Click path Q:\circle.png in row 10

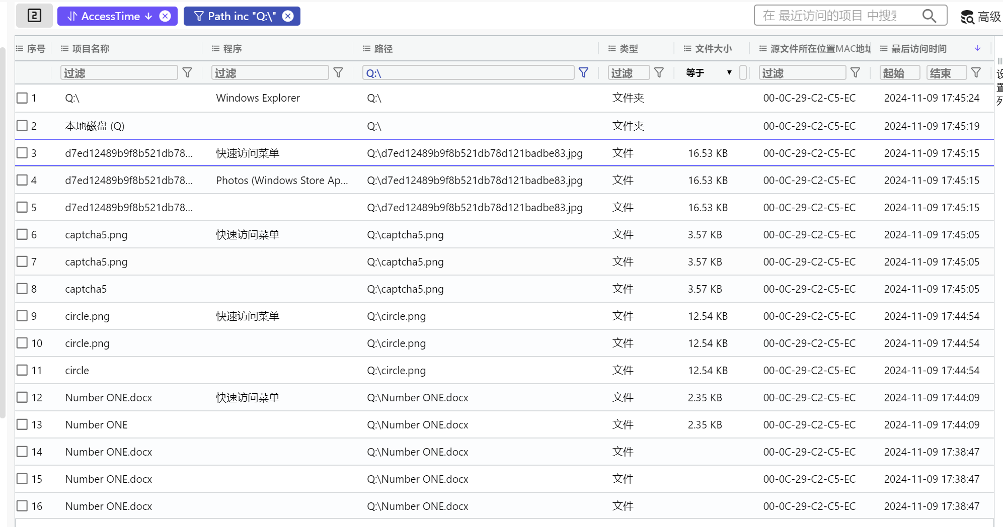[x=396, y=343]
